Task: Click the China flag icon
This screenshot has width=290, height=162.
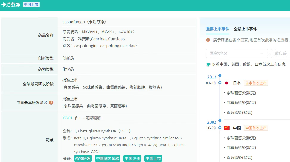Action: (x=227, y=128)
